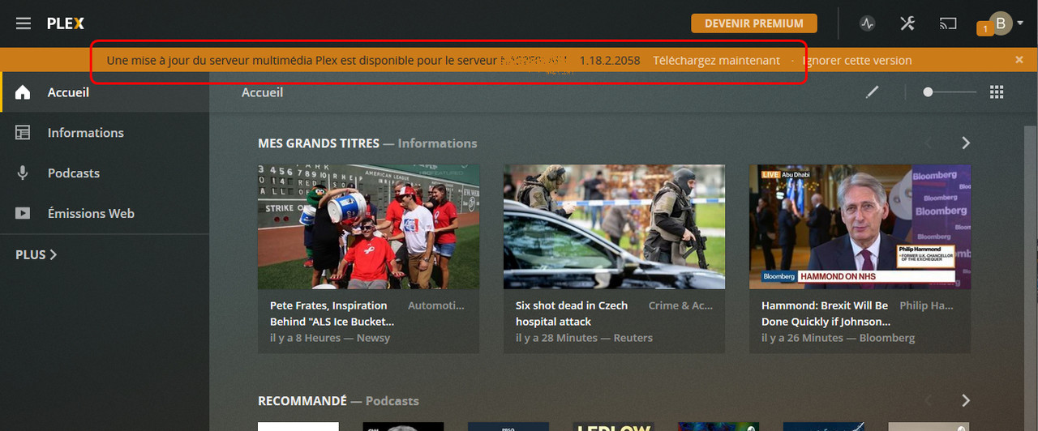1038x431 pixels.
Task: Click il y a 26 Minutes — Bloomberg
Action: [x=838, y=338]
